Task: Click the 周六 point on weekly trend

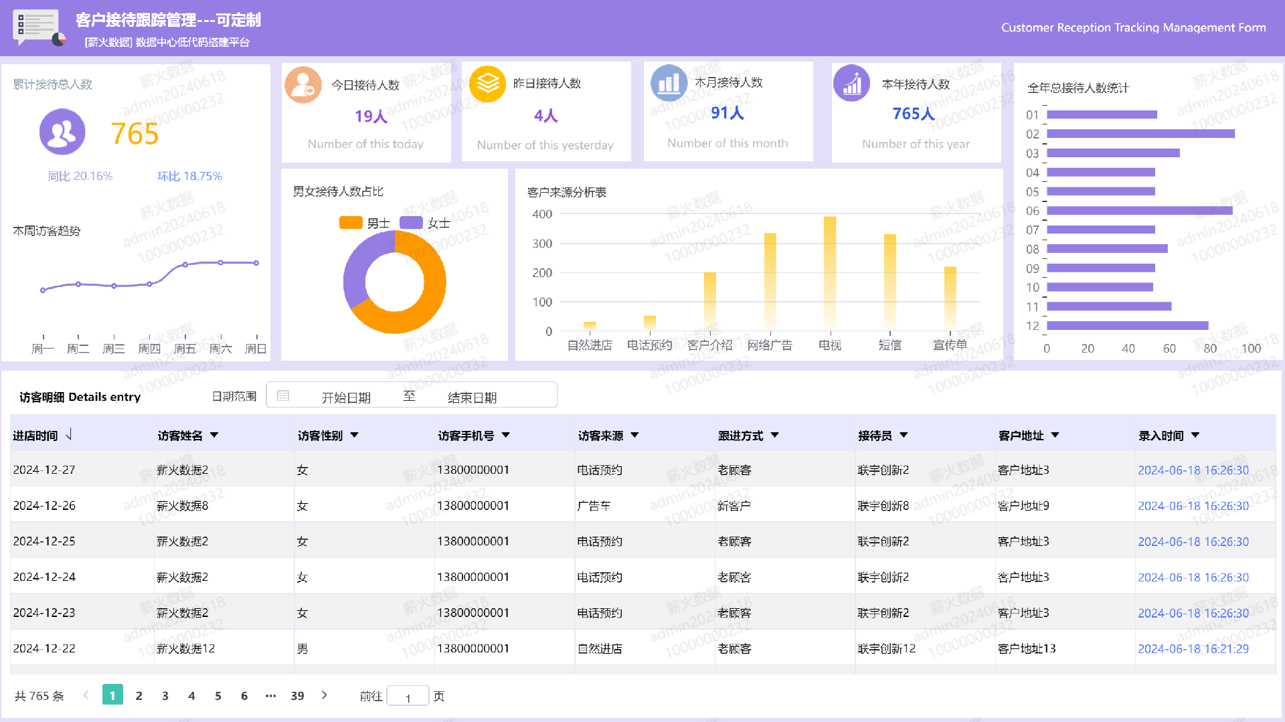Action: 221,262
